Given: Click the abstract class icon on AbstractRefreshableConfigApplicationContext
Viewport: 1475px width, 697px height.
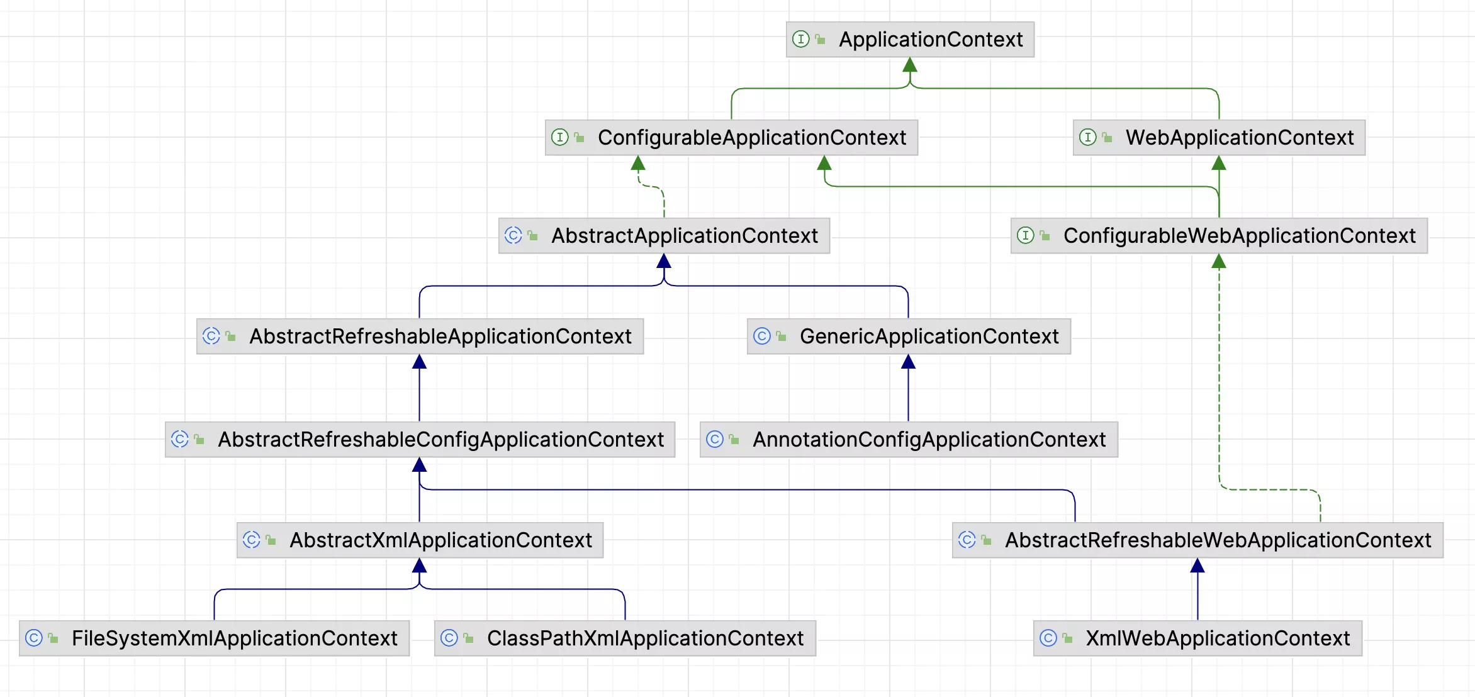Looking at the screenshot, I should [x=179, y=439].
